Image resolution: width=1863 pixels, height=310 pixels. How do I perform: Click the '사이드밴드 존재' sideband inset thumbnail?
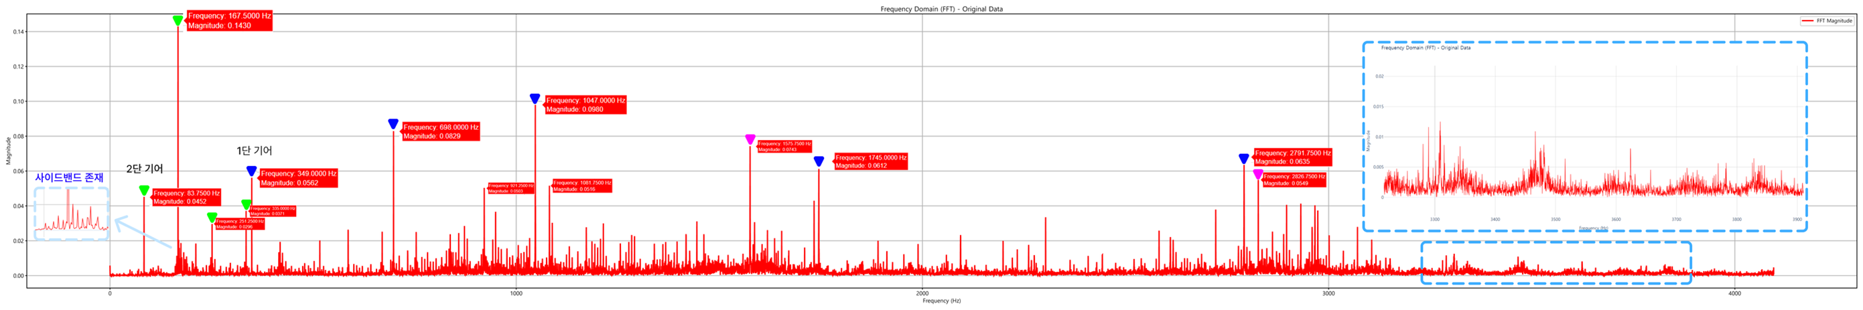point(71,213)
